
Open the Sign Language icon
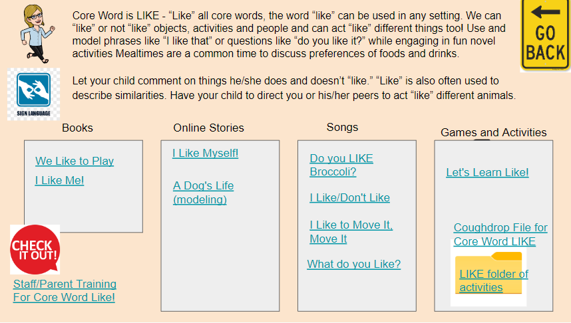point(33,94)
